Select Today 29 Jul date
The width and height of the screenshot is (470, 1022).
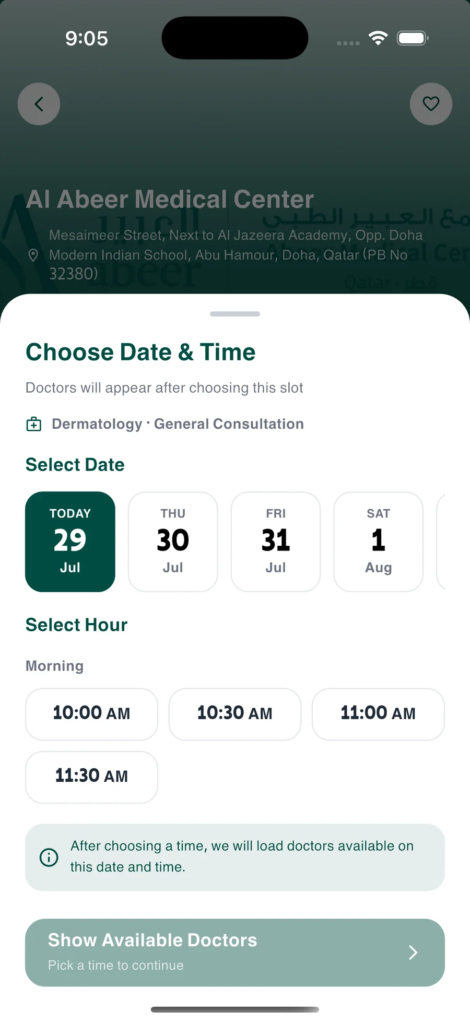[x=70, y=542]
